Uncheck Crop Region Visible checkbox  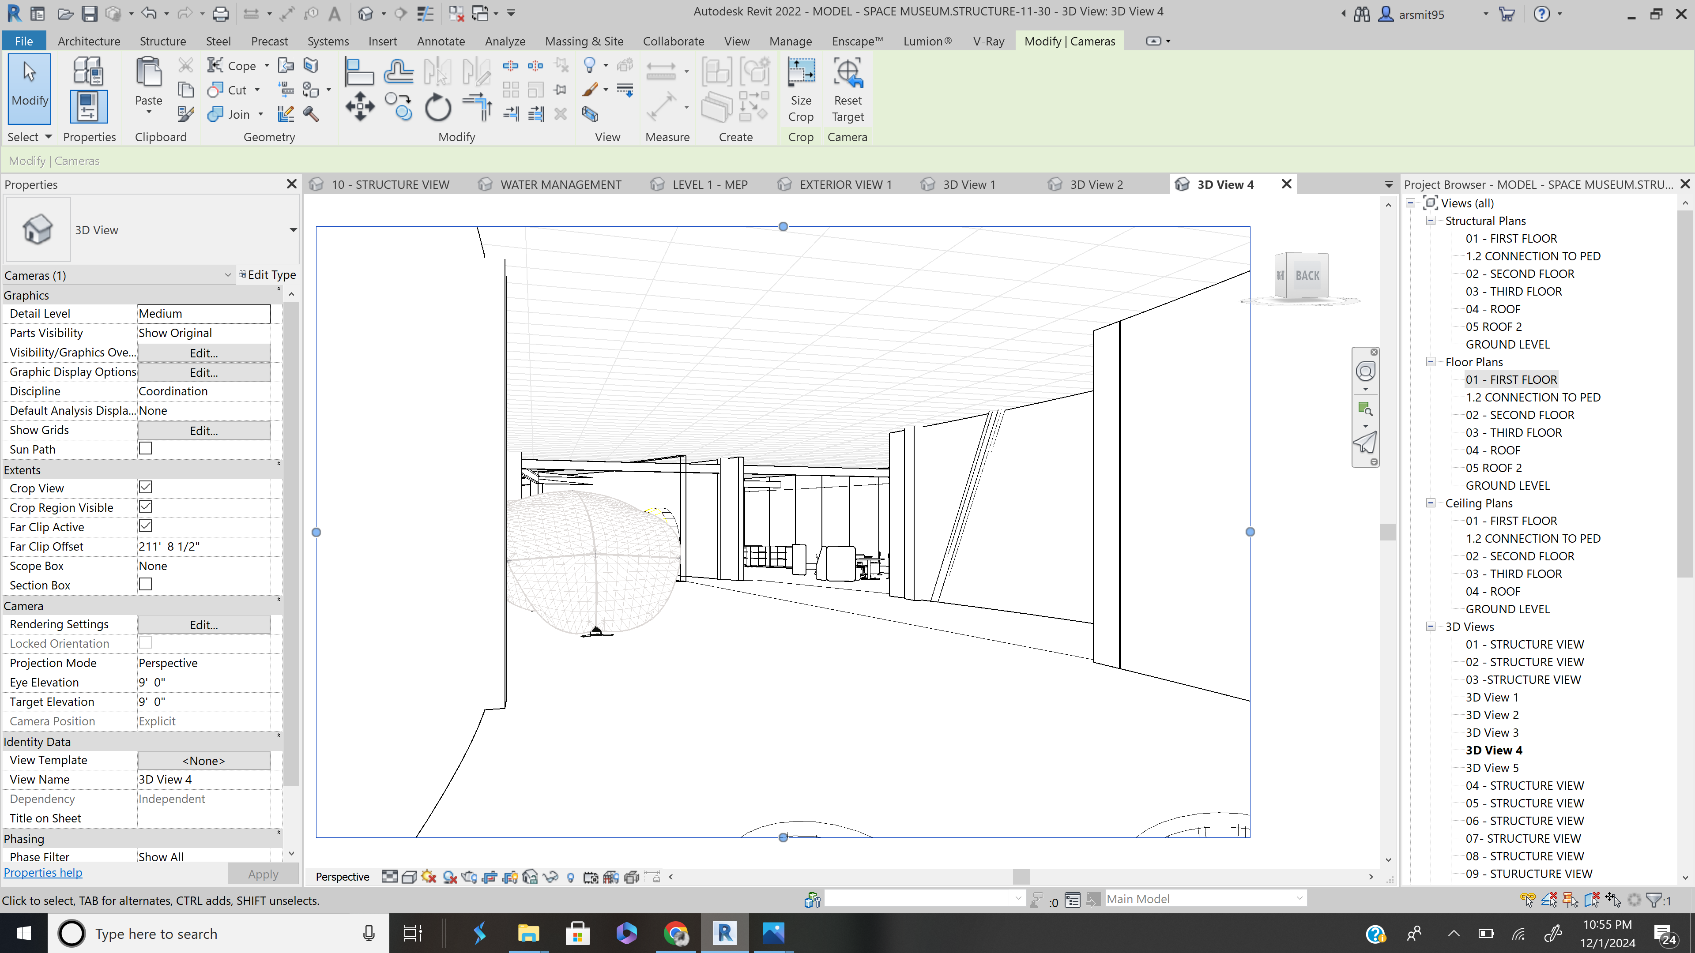click(x=145, y=507)
